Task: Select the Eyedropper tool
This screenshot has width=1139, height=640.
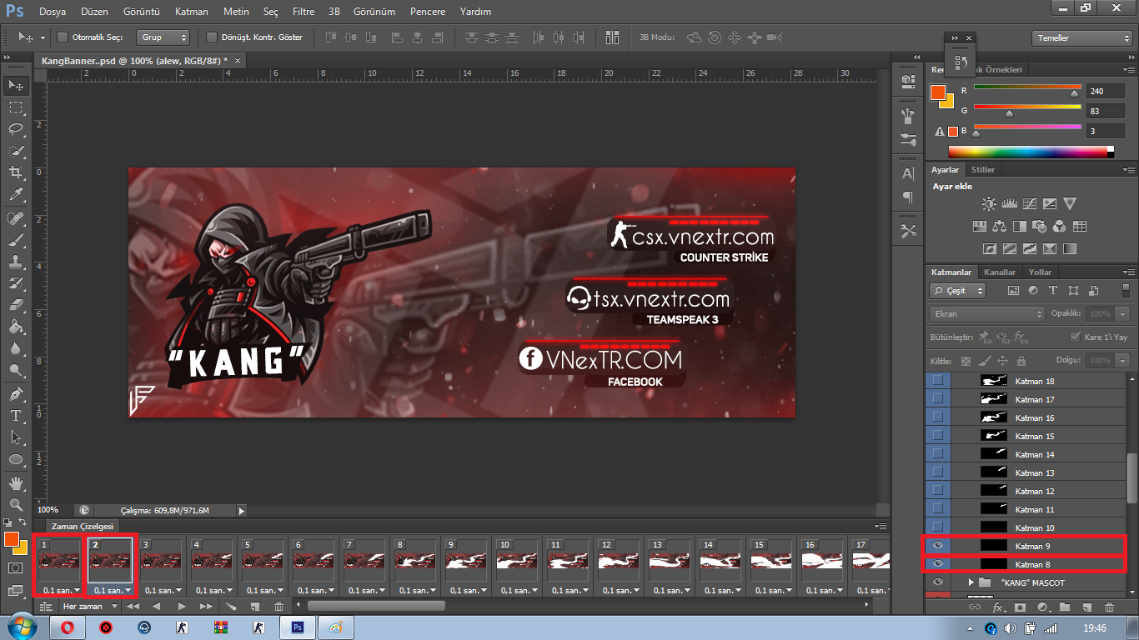Action: (x=15, y=194)
